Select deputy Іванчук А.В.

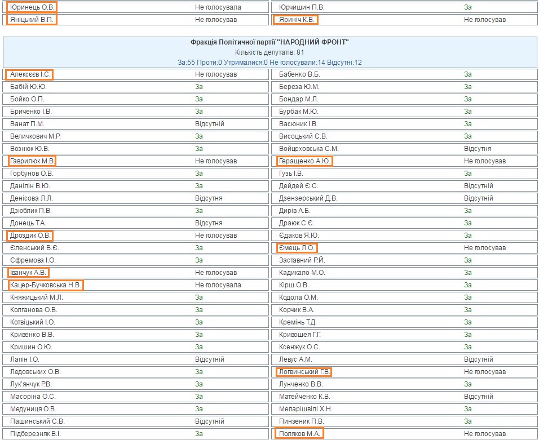28,273
